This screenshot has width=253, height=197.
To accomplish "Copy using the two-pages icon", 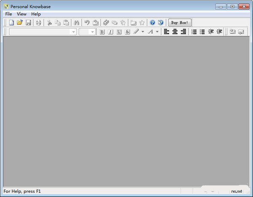I will pos(58,23).
